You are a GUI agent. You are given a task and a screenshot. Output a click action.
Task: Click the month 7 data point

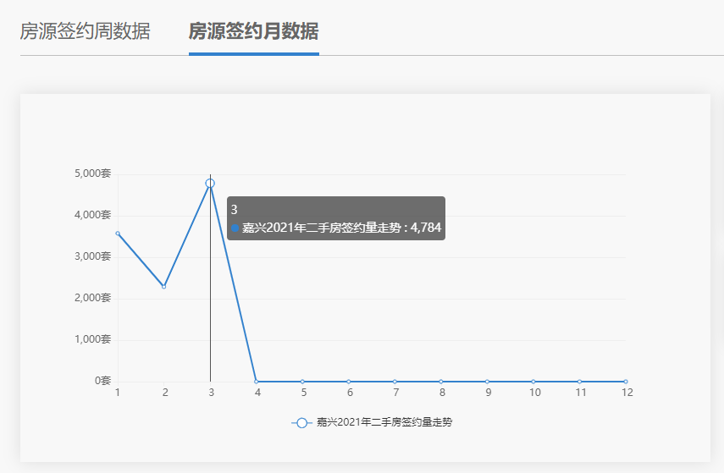click(395, 382)
